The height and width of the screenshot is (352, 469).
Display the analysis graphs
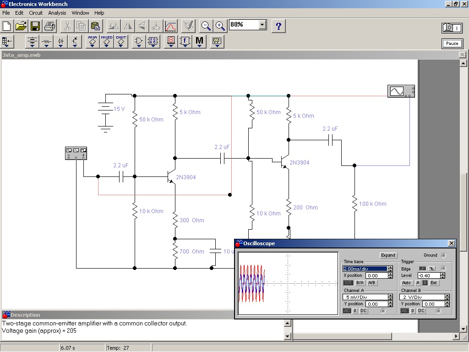170,26
